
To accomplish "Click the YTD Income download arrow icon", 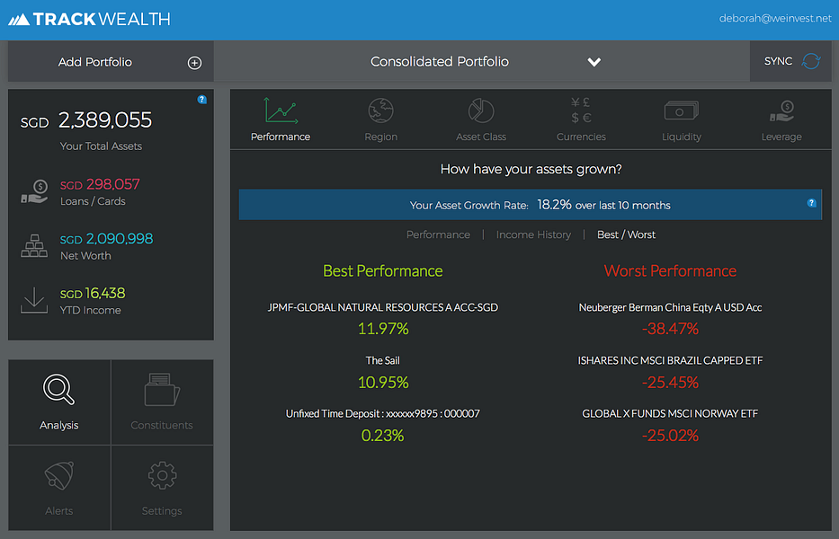I will click(34, 300).
